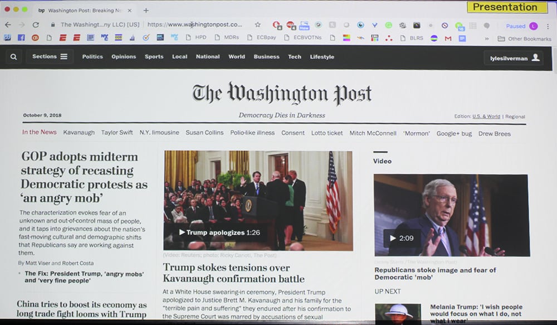Open the BLRS bookmark
The width and height of the screenshot is (557, 325).
pyautogui.click(x=412, y=38)
